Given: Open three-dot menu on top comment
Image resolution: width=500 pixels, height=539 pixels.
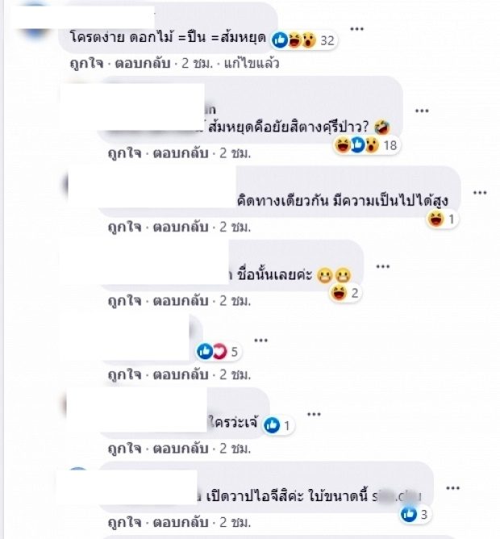Looking at the screenshot, I should (x=356, y=29).
